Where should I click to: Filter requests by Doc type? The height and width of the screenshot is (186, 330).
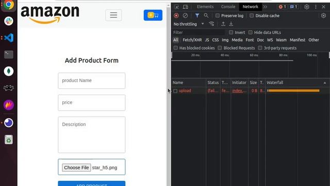tap(260, 40)
